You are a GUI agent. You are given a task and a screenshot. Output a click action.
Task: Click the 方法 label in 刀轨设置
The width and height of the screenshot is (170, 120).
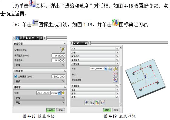[x=74, y=68]
